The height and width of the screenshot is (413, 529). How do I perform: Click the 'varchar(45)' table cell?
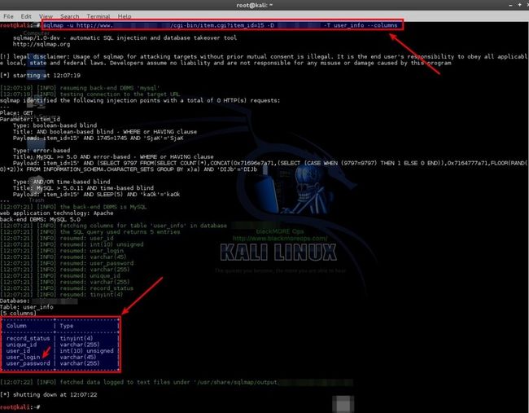pyautogui.click(x=78, y=357)
